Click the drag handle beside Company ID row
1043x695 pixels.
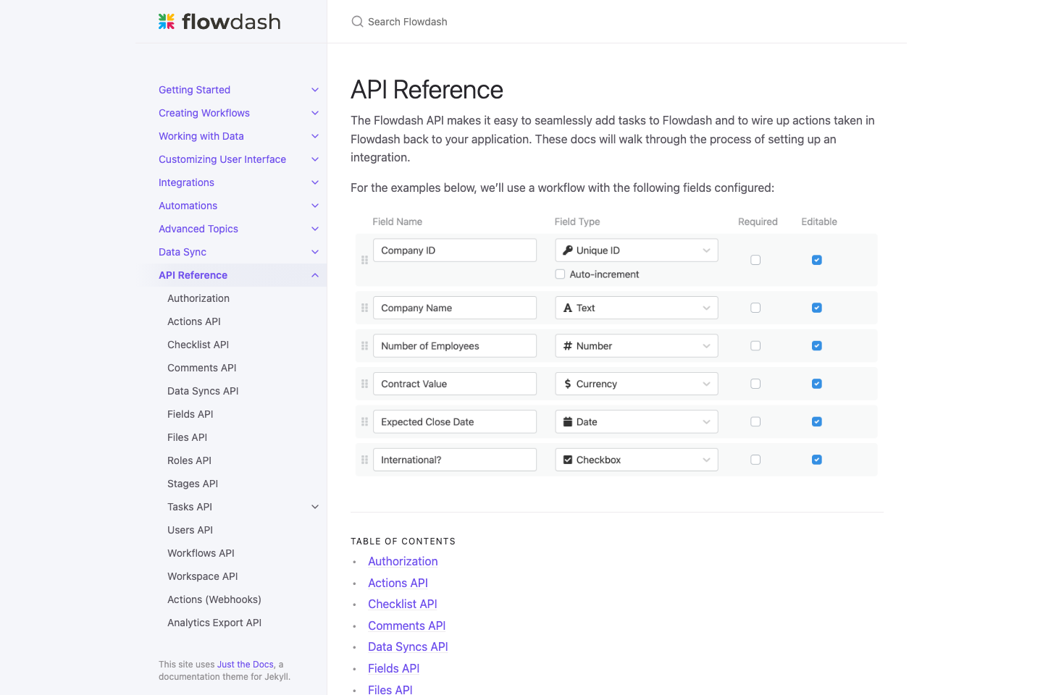click(x=364, y=259)
